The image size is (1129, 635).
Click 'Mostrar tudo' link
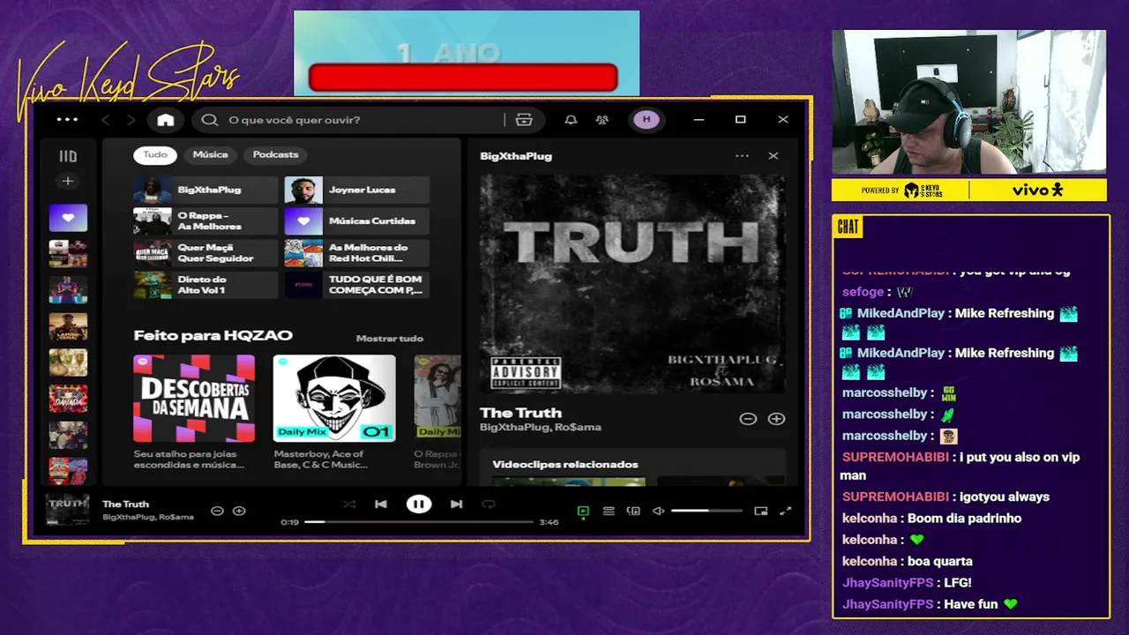tap(389, 339)
